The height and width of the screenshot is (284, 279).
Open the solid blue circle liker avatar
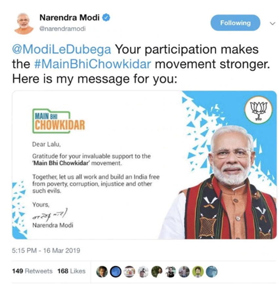116,272
